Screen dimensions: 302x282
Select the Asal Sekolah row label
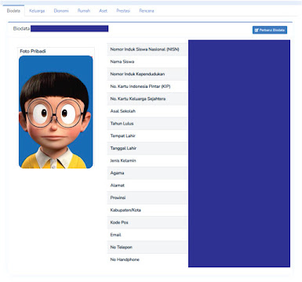pos(123,111)
